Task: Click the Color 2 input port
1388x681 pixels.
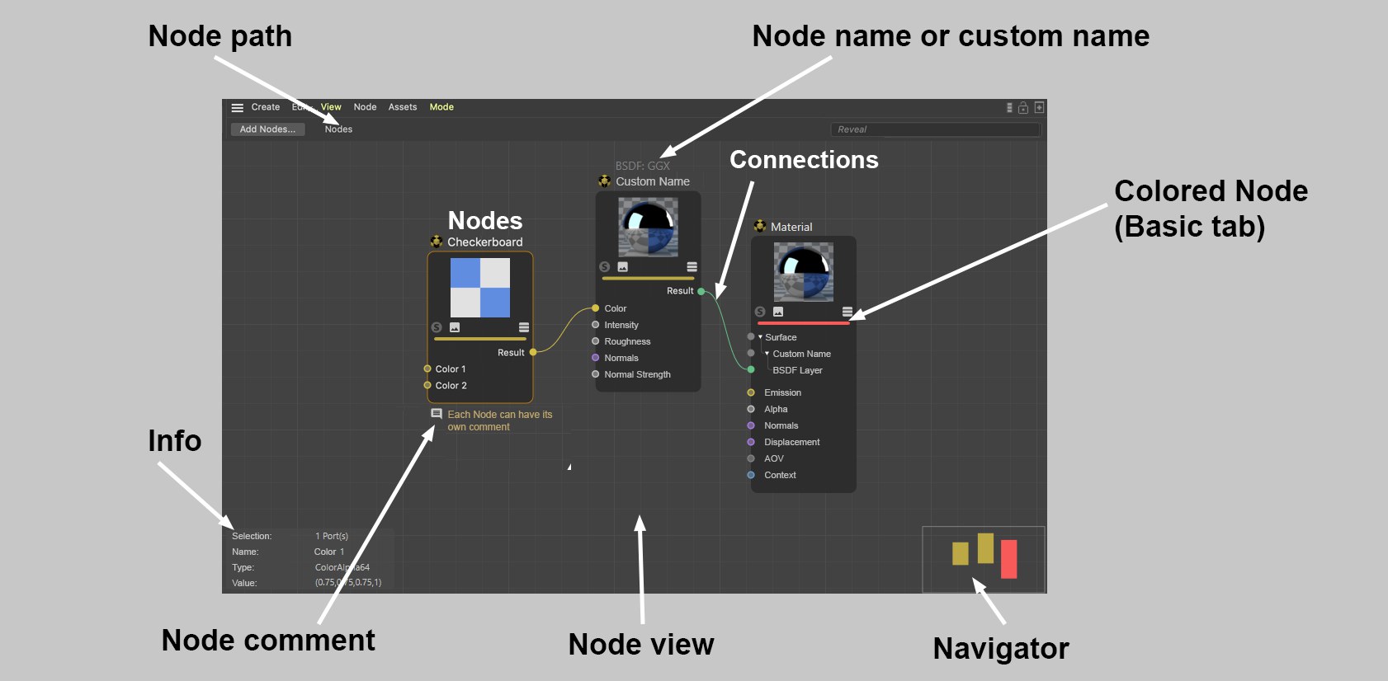Action: point(427,385)
